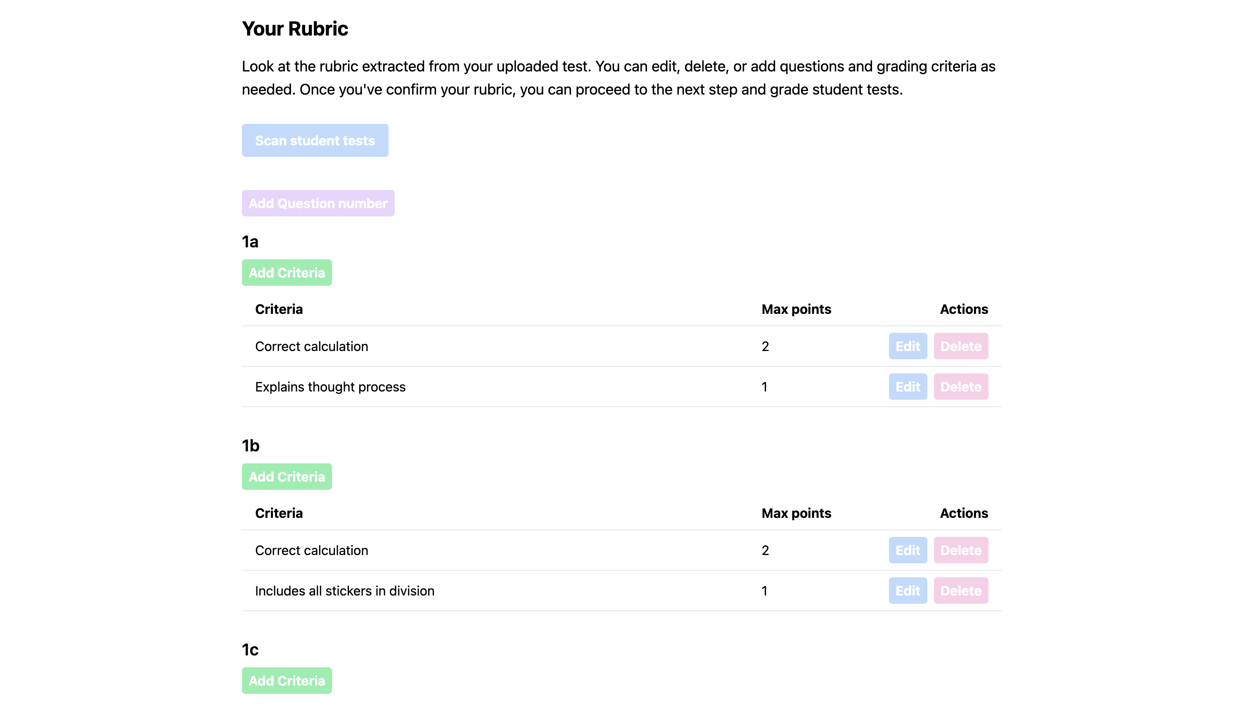Delete 1b Correct calculation criterion
Image resolution: width=1242 pixels, height=707 pixels.
click(x=960, y=550)
